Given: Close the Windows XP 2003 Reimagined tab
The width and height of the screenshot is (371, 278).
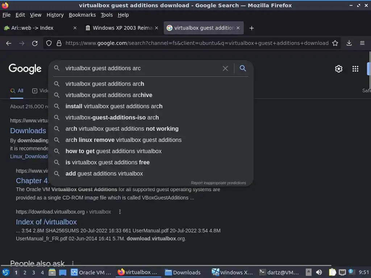Looking at the screenshot, I should (157, 28).
